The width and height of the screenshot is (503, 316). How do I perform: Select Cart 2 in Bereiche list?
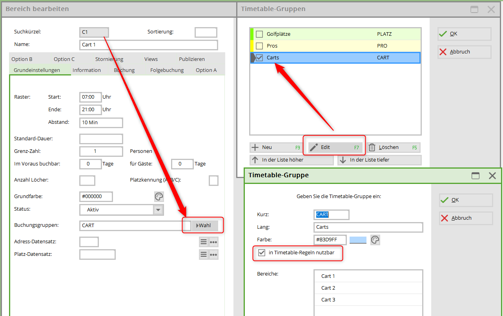click(x=328, y=288)
